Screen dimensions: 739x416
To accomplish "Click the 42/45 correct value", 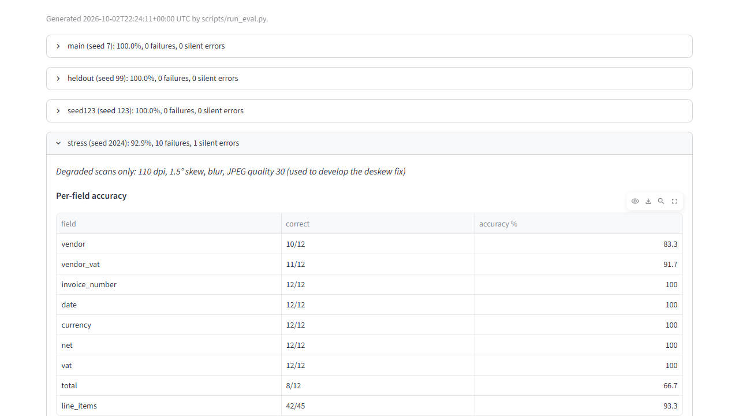I will [378, 406].
